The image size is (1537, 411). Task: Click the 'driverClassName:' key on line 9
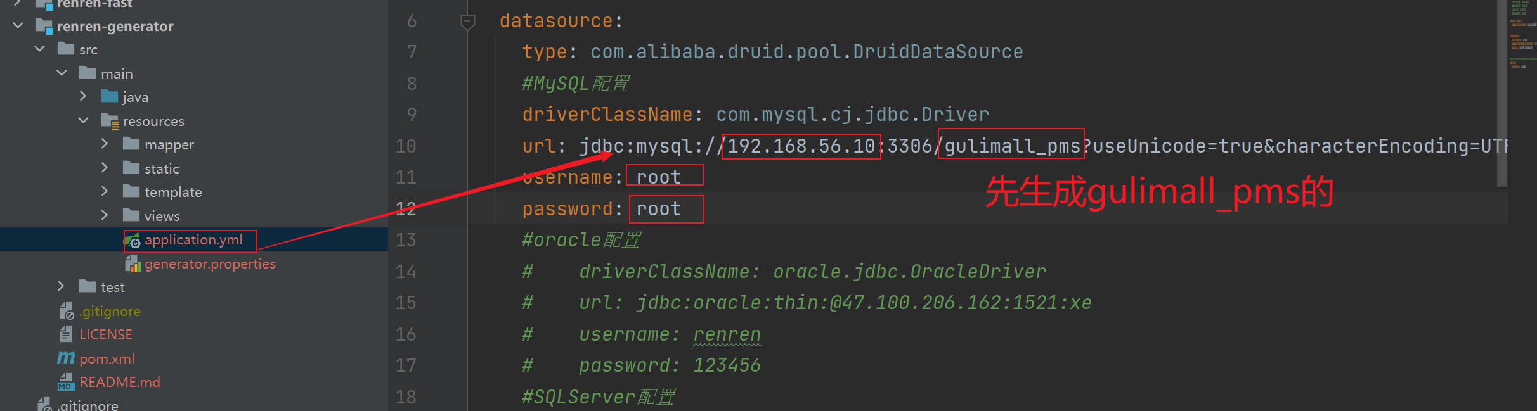612,115
